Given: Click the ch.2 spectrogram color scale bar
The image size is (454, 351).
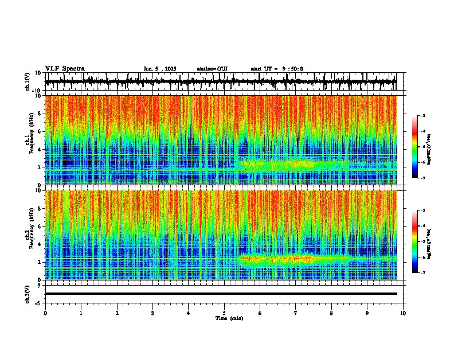Looking at the screenshot, I should pyautogui.click(x=415, y=241).
